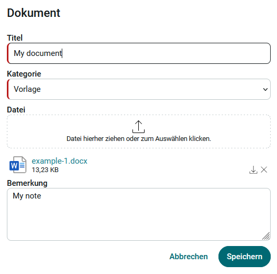Image resolution: width=277 pixels, height=274 pixels.
Task: Cancel the dialog with Abbrechen
Action: (188, 257)
